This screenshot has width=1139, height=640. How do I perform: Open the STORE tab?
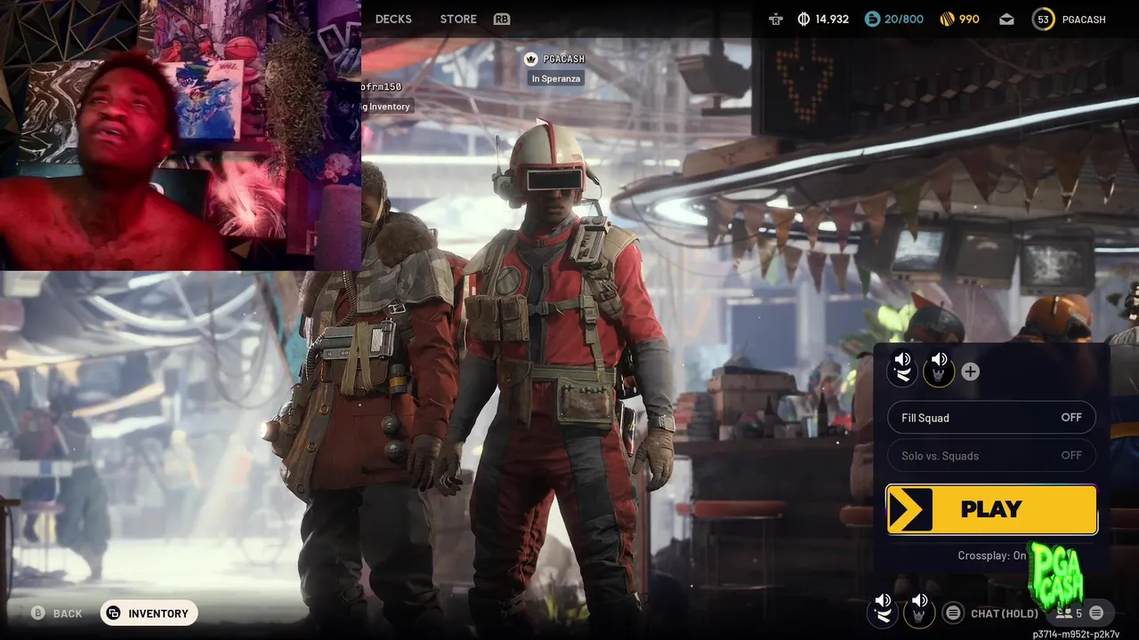pyautogui.click(x=458, y=19)
